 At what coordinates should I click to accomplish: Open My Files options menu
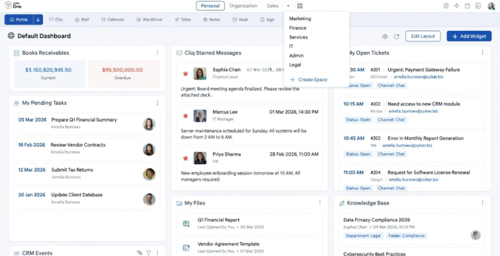320,202
